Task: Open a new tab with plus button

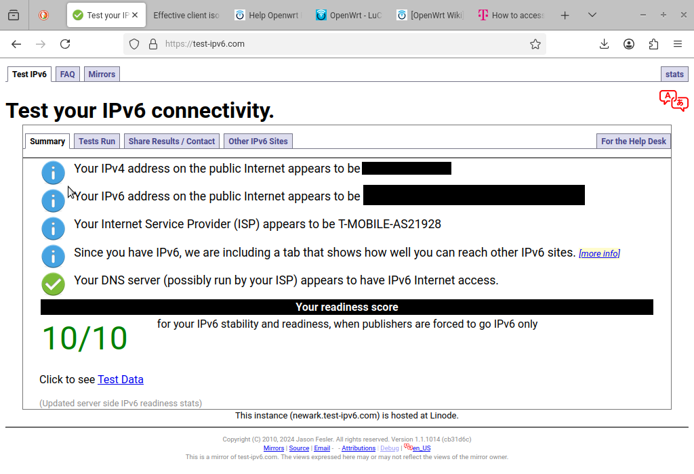Action: click(565, 16)
